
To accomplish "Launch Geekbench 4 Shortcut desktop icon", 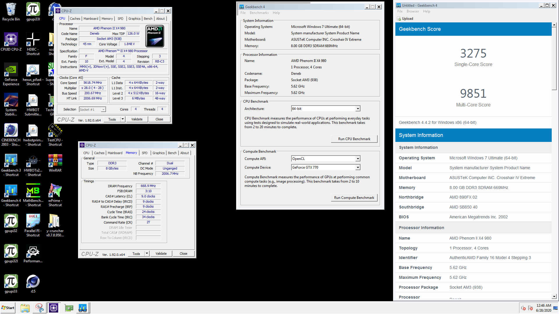I will click(11, 195).
